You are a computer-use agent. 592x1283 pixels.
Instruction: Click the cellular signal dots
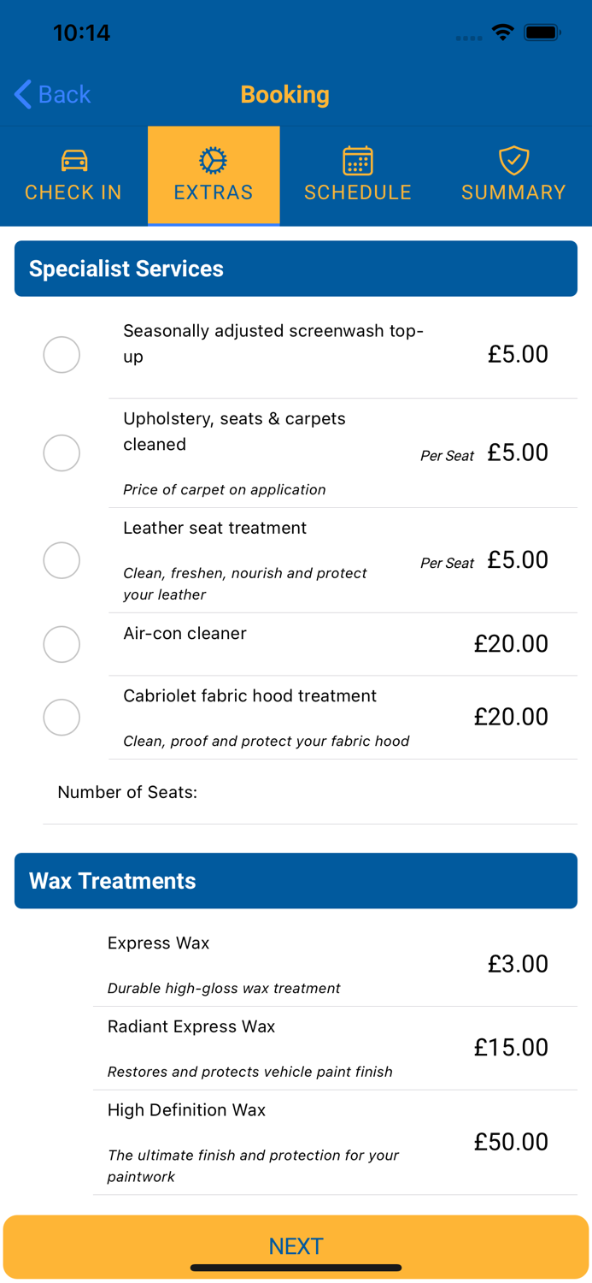click(469, 38)
